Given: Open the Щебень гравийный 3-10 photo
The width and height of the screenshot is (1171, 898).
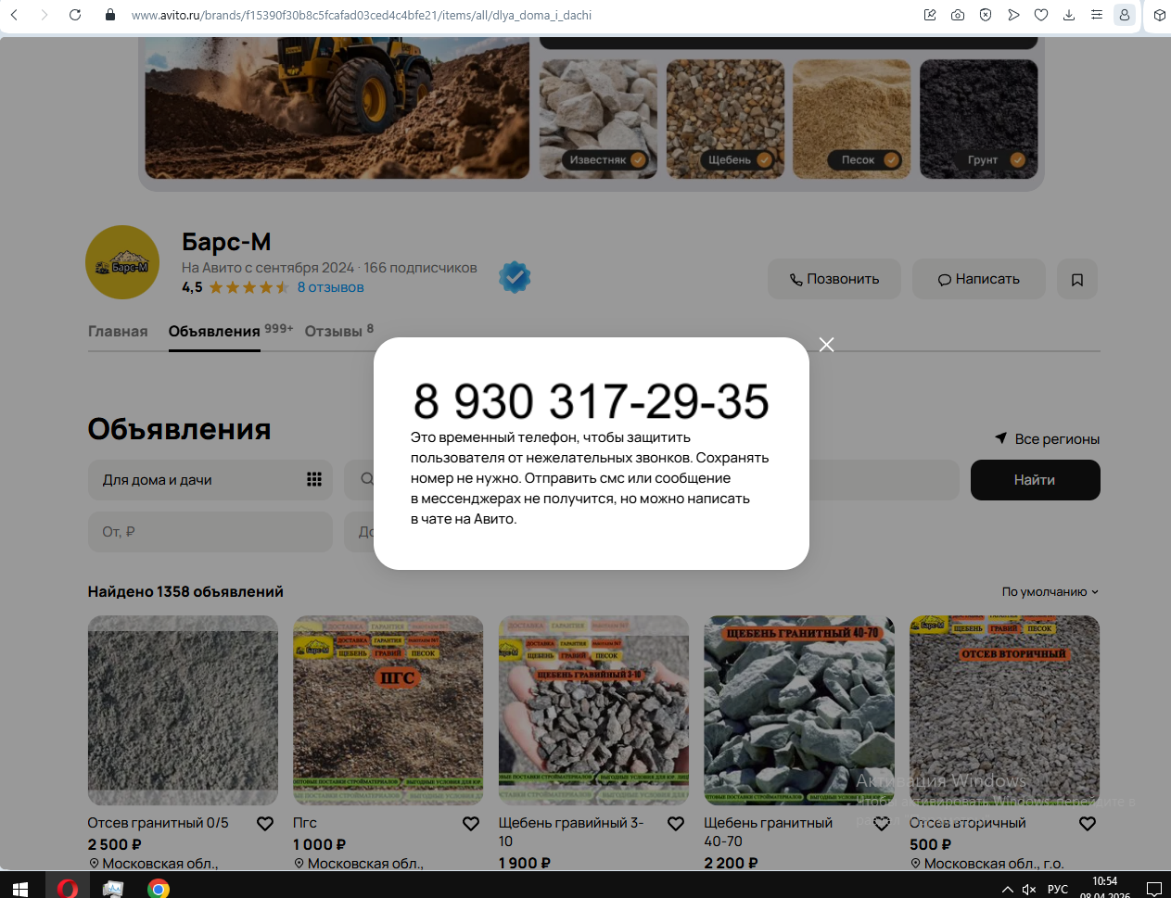Looking at the screenshot, I should [x=593, y=711].
